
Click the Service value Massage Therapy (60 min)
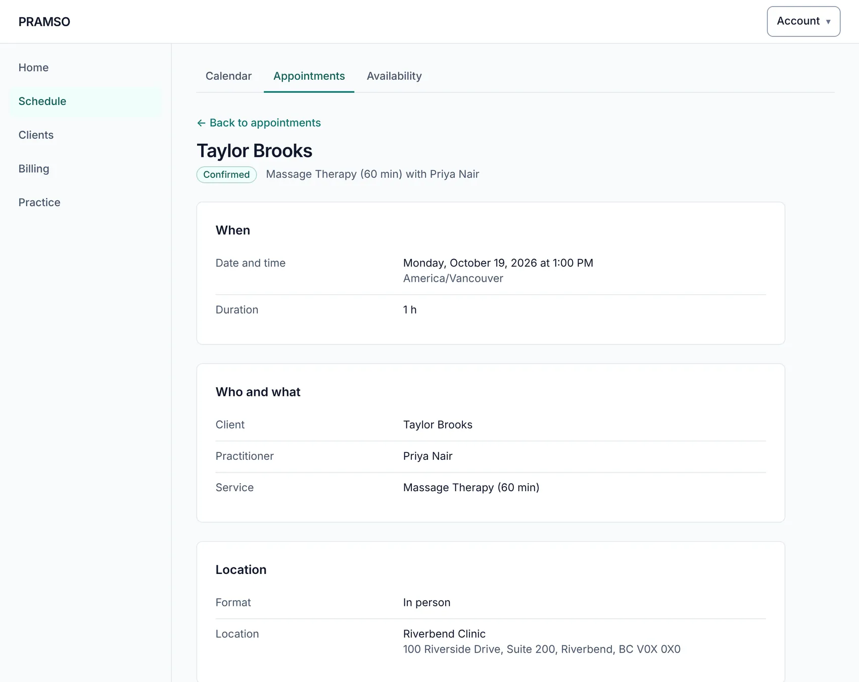click(471, 488)
